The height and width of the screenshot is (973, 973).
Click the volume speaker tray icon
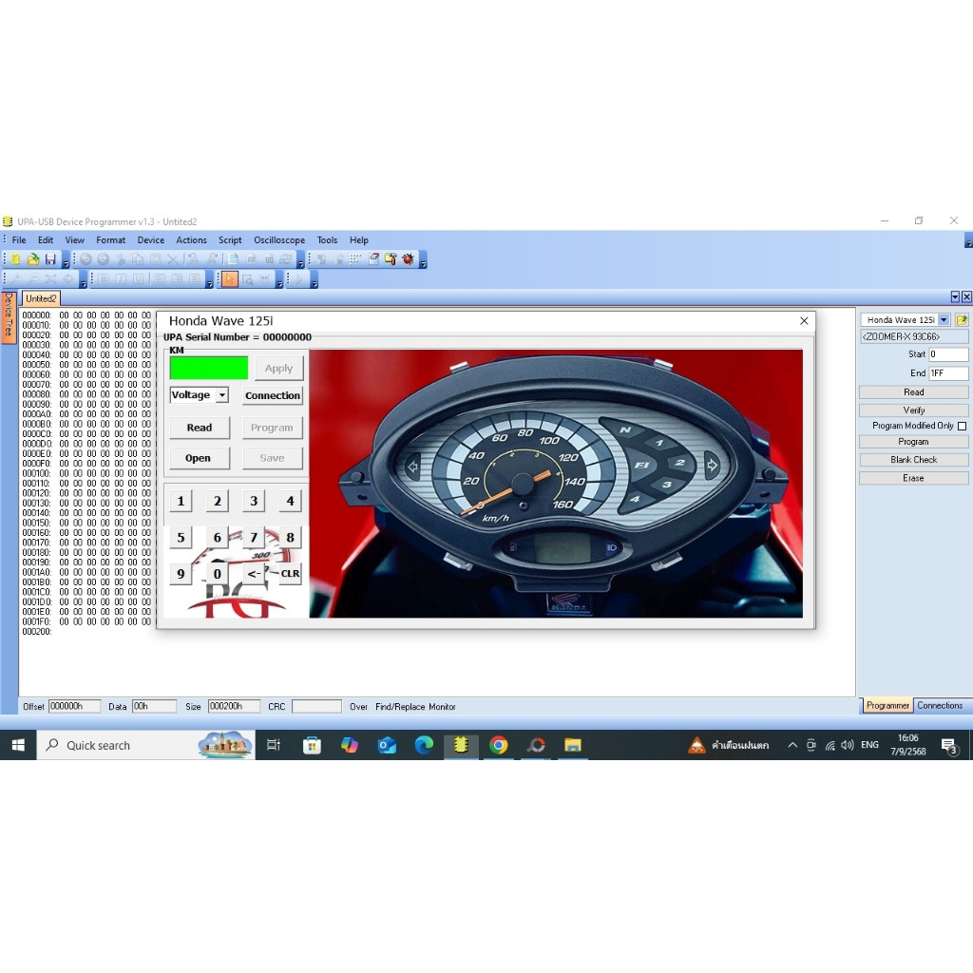(847, 745)
